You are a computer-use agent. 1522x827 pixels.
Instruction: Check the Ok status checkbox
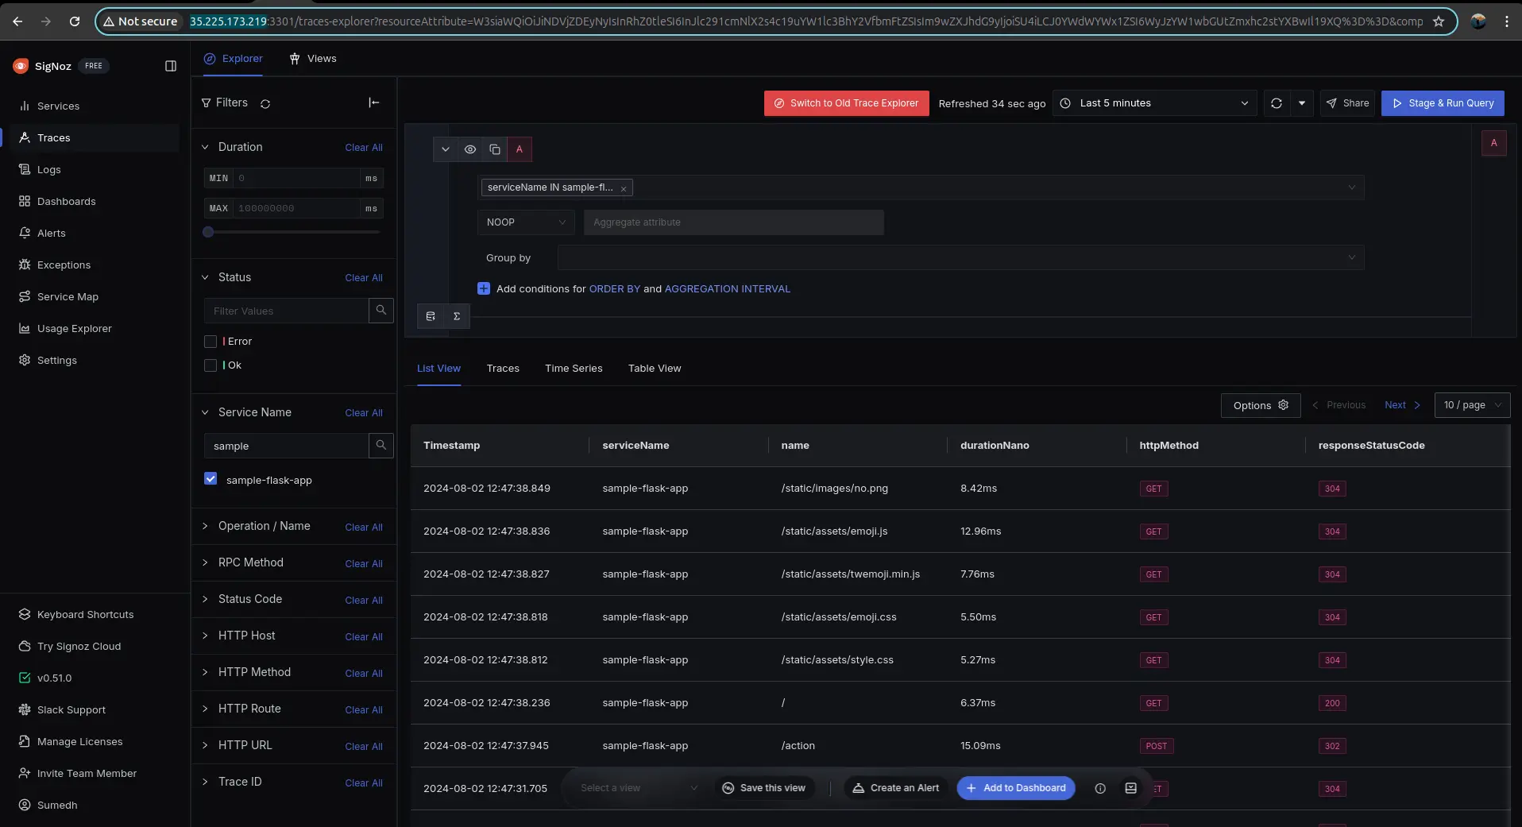211,365
